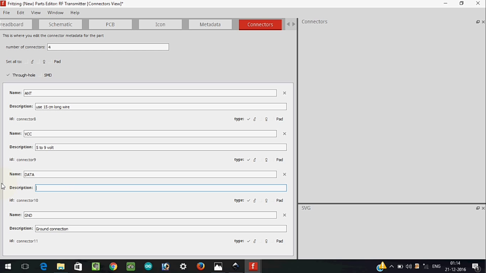
Task: Click down-arrow stepper on connector9 type
Action: point(266,159)
